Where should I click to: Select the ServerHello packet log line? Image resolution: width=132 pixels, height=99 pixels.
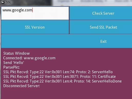tap(58, 72)
